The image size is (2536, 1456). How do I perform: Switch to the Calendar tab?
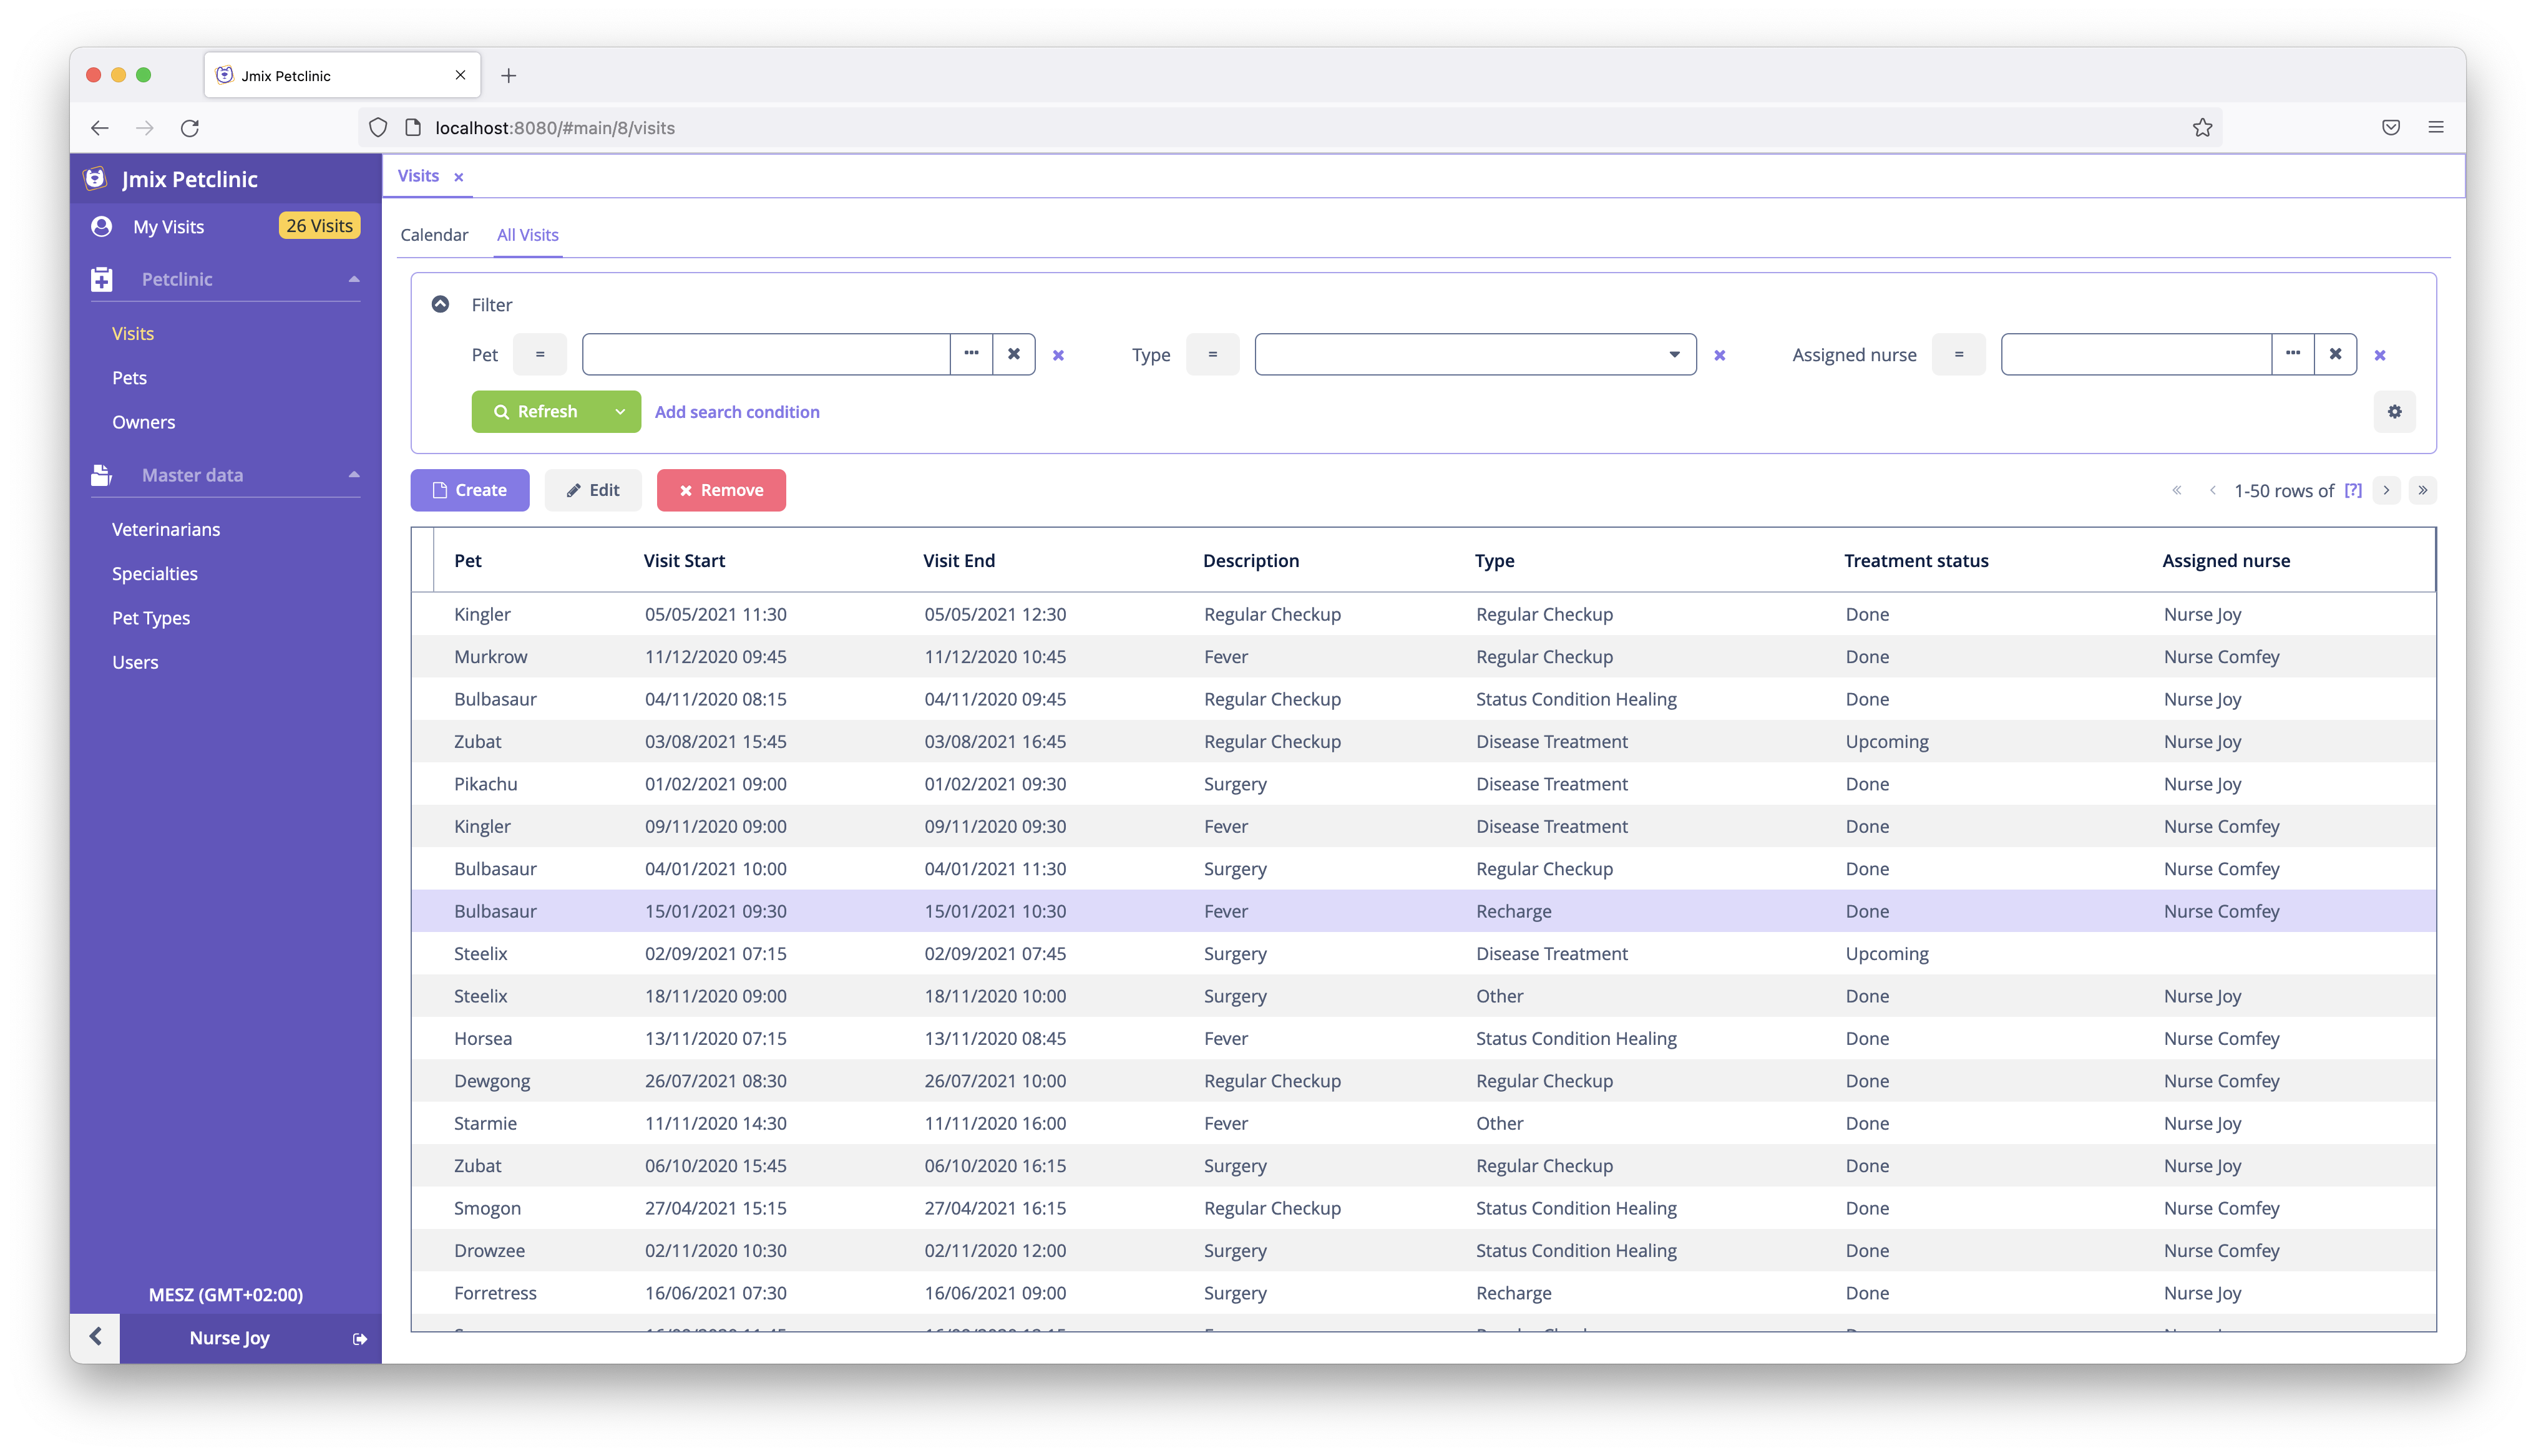(x=434, y=235)
